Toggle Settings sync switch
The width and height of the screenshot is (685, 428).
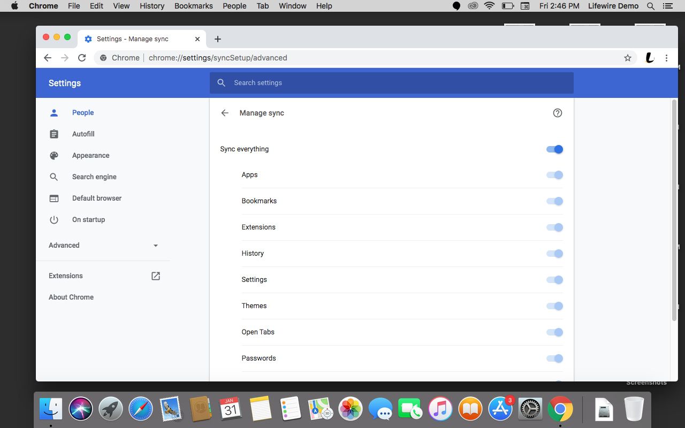click(554, 280)
